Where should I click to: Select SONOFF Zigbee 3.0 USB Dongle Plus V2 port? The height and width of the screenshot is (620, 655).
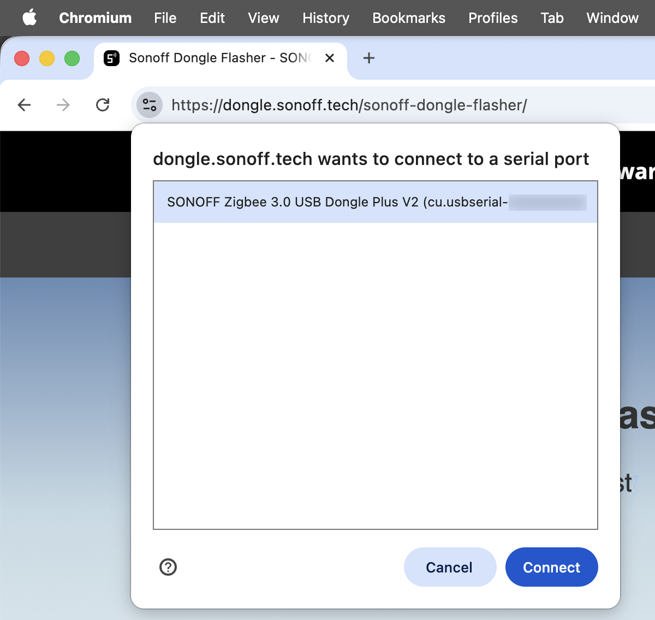click(376, 202)
